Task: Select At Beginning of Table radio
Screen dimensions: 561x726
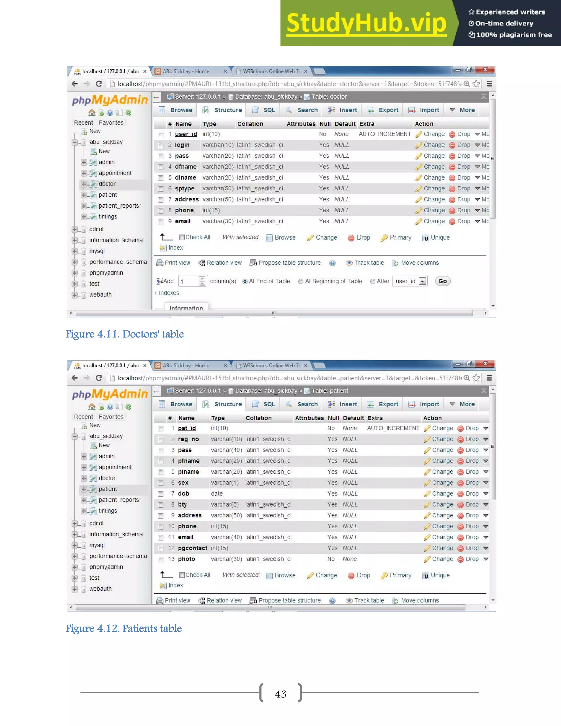Action: click(x=301, y=281)
